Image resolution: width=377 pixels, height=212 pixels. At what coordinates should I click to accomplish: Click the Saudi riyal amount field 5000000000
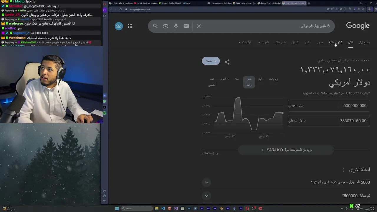[354, 106]
